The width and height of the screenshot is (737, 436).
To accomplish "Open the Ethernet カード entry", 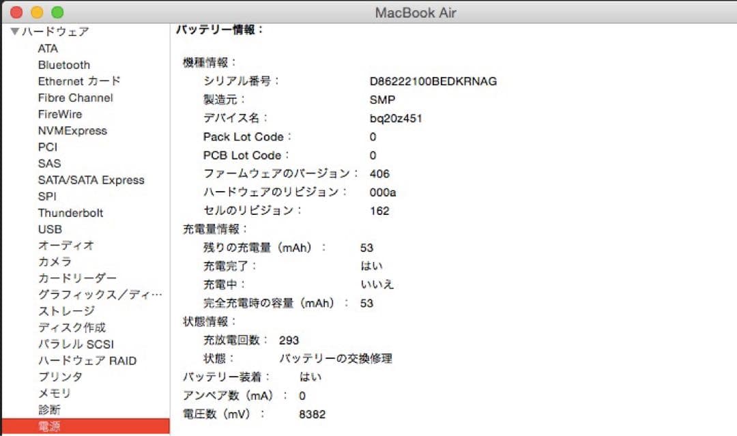I will [x=79, y=81].
